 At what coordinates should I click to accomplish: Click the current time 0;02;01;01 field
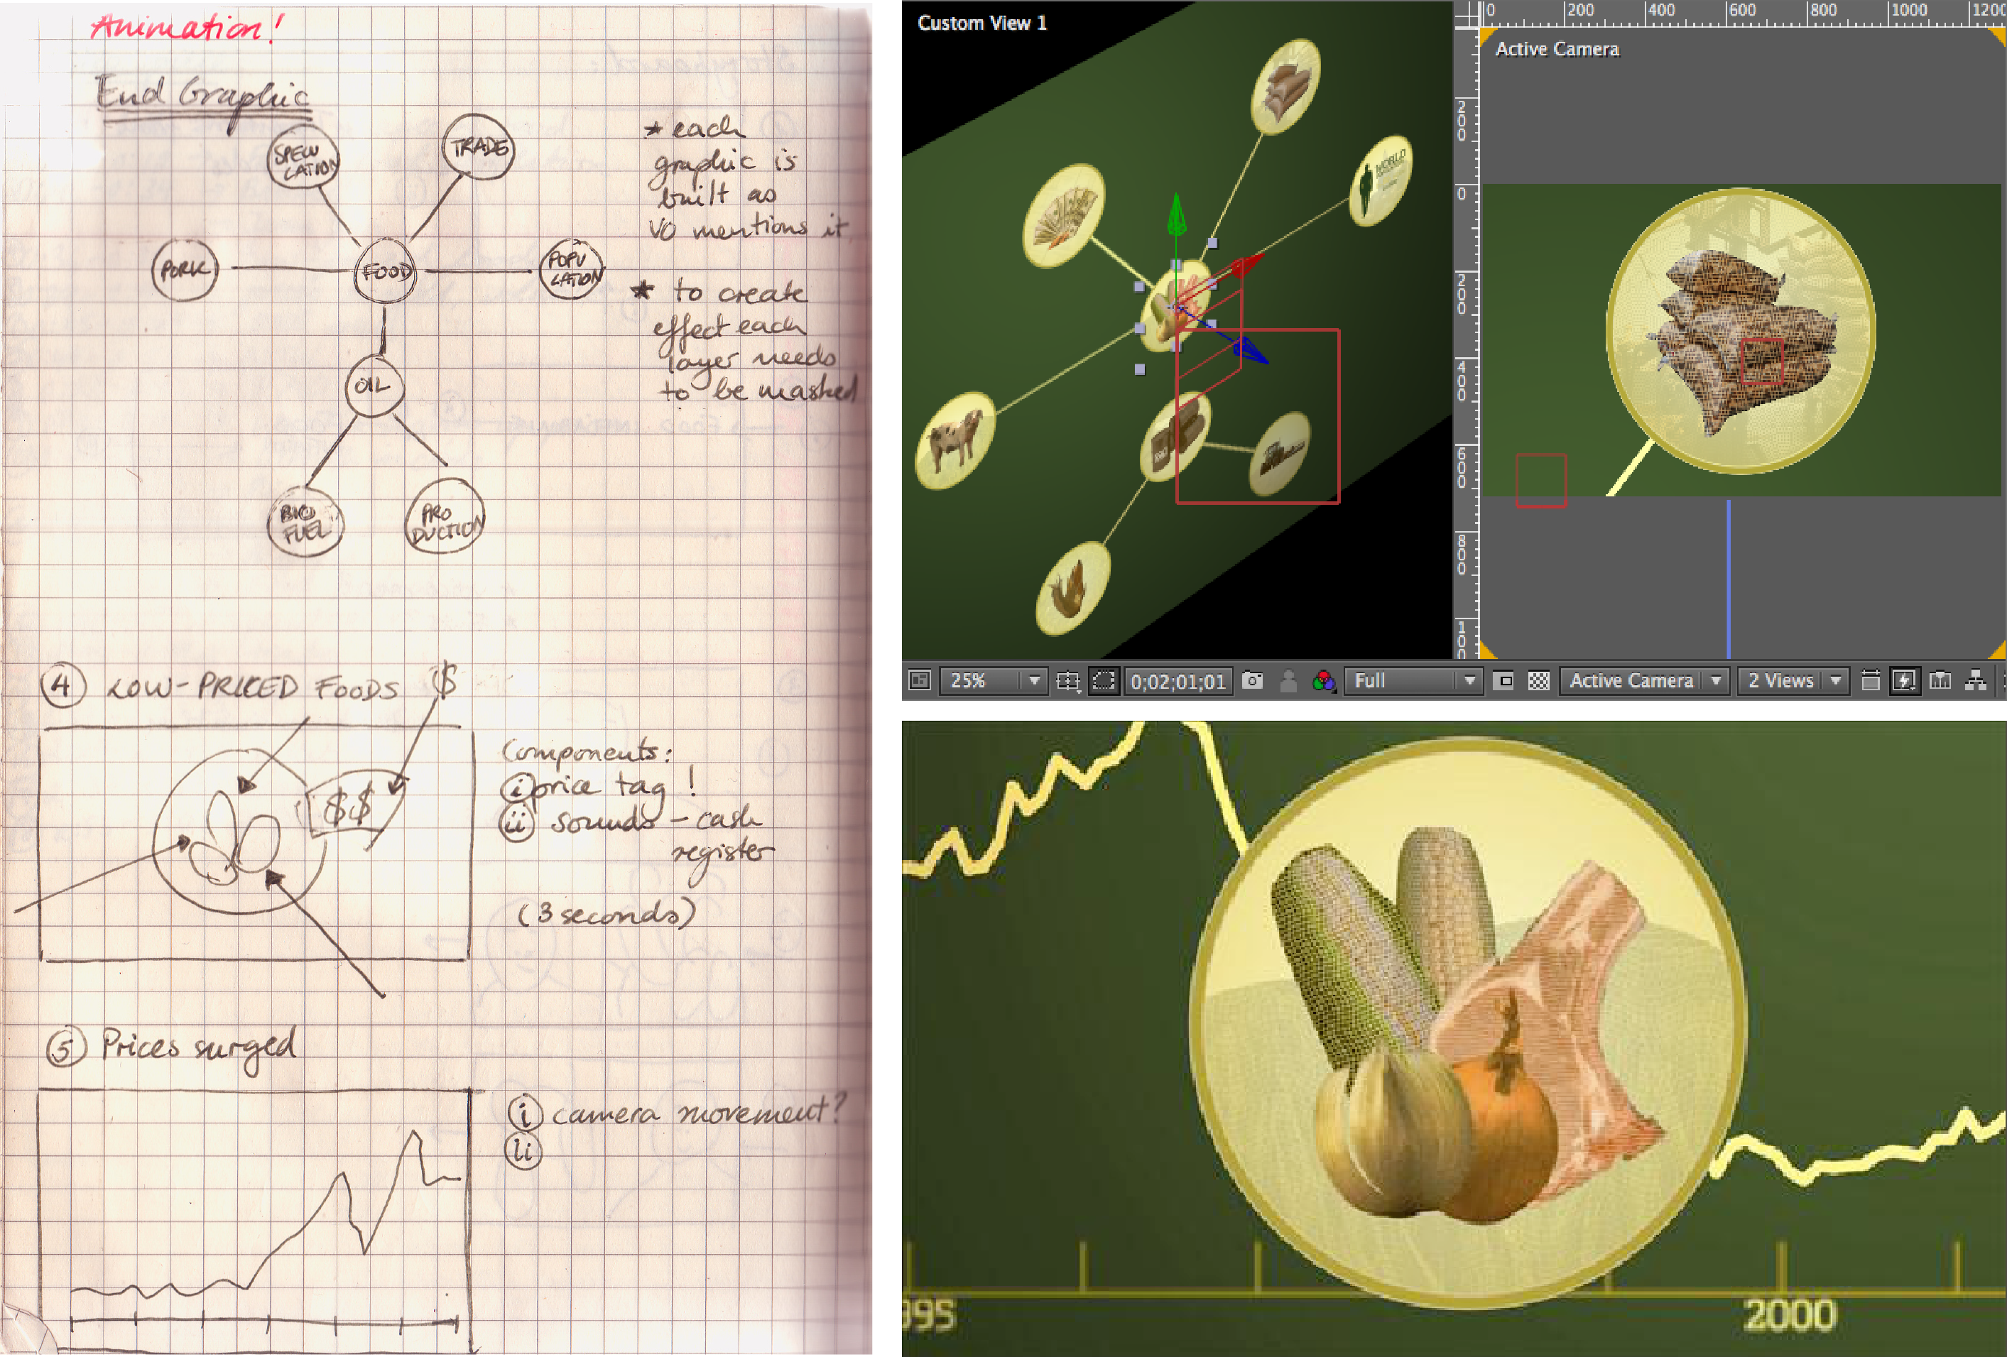(x=1178, y=682)
